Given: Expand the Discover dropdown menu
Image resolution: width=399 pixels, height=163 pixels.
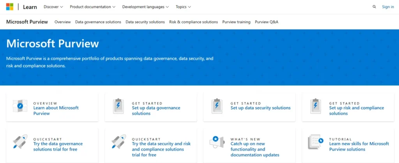Looking at the screenshot, I should [x=53, y=7].
